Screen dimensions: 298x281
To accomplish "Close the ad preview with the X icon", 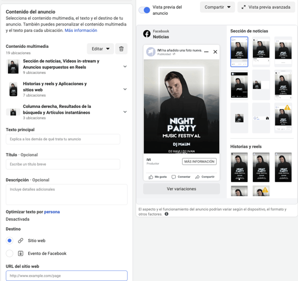I will coord(215,52).
